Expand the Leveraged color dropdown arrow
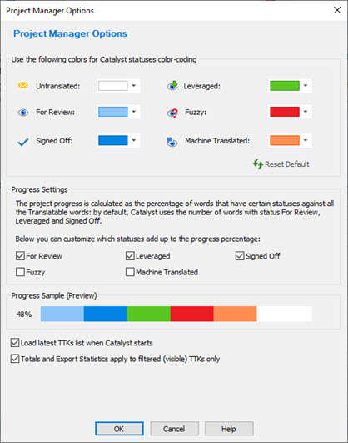Image resolution: width=348 pixels, height=443 pixels. point(306,86)
